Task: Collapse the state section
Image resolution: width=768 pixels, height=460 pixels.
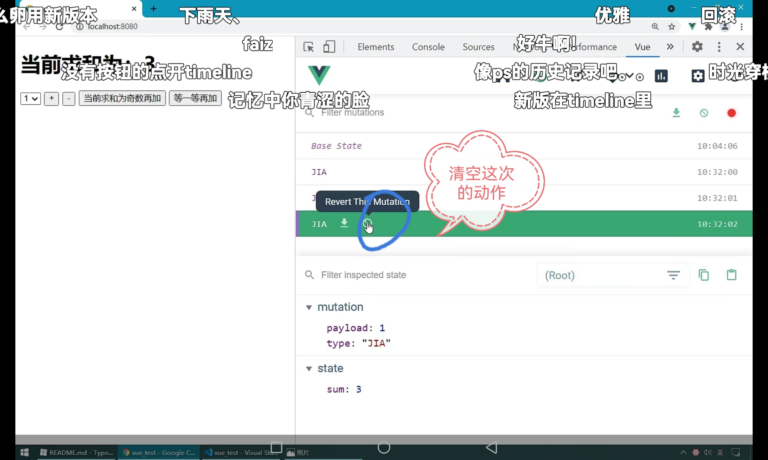Action: point(309,369)
